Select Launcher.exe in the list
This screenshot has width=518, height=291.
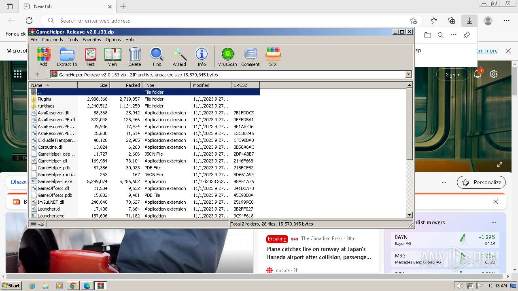tap(51, 216)
